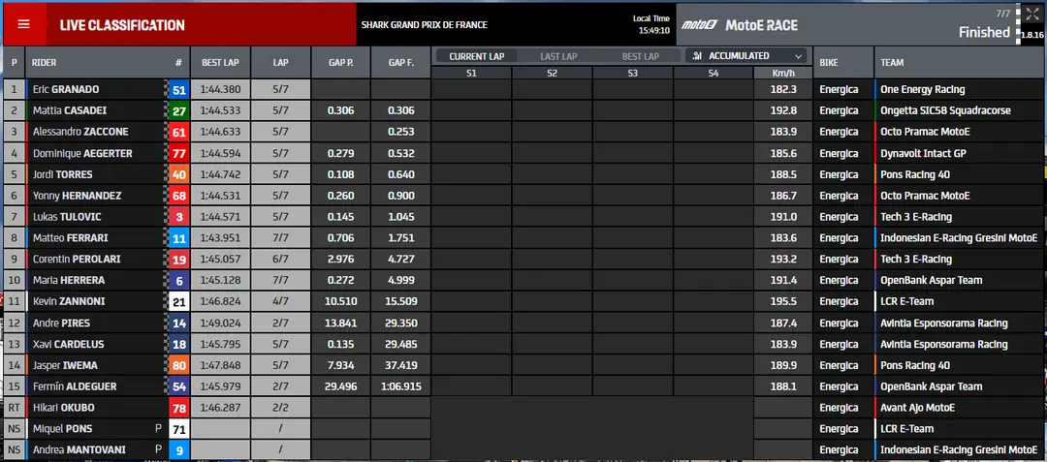Image resolution: width=1047 pixels, height=462 pixels.
Task: Open the ACCUMULATED dropdown
Action: (746, 56)
